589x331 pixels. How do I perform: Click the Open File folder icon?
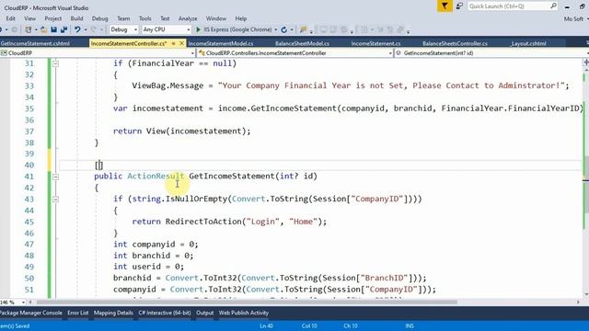pyautogui.click(x=44, y=29)
